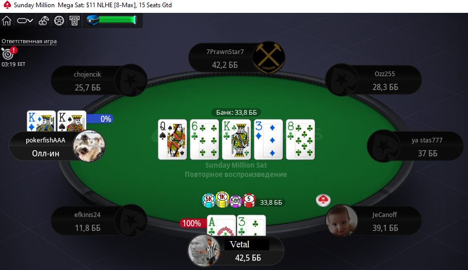Expand the table view dropdown in toolbar

[25, 21]
